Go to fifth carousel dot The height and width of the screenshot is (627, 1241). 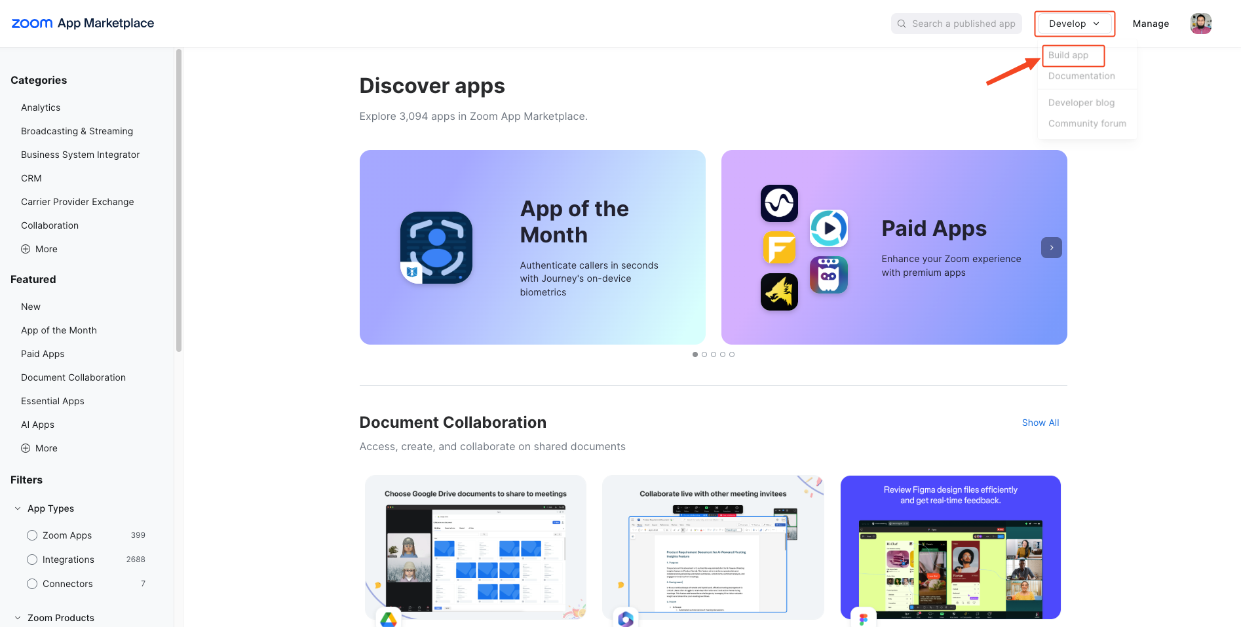[x=732, y=354]
